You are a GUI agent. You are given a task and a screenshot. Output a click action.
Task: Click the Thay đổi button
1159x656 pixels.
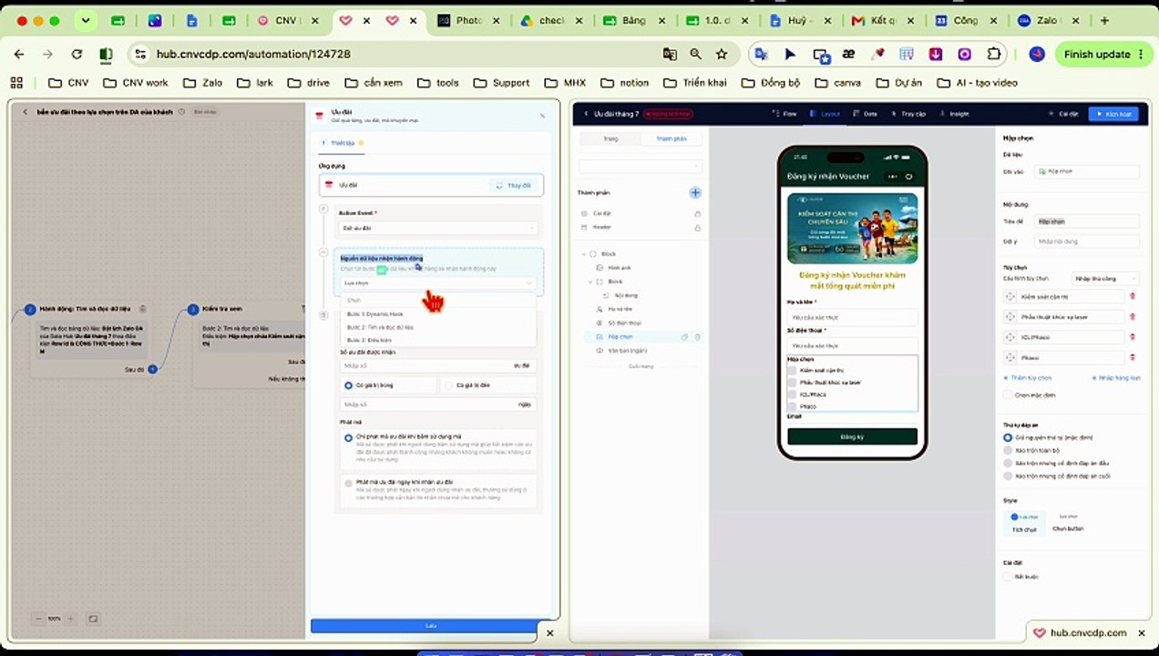[x=514, y=185]
